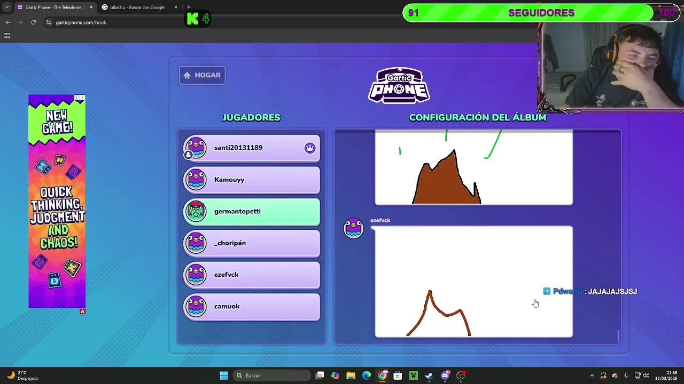
Task: Open Discord from the taskbar
Action: coord(445,375)
